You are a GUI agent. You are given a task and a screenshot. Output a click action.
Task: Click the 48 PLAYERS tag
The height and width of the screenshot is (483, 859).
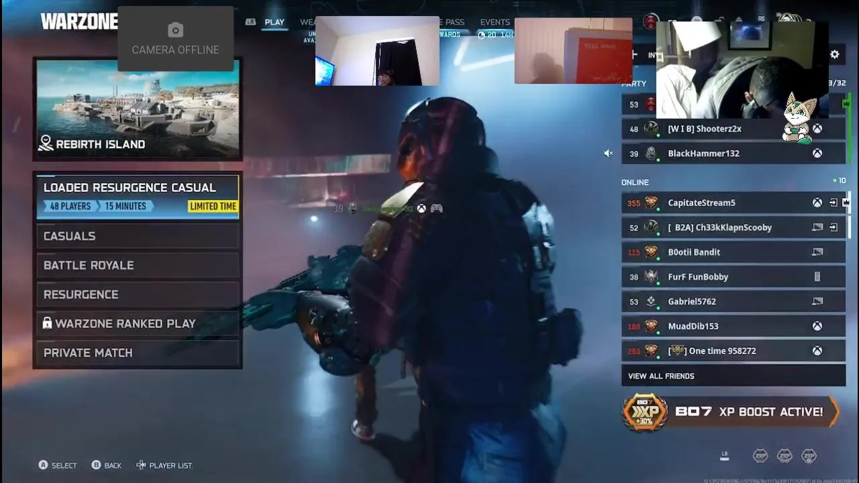click(x=70, y=206)
